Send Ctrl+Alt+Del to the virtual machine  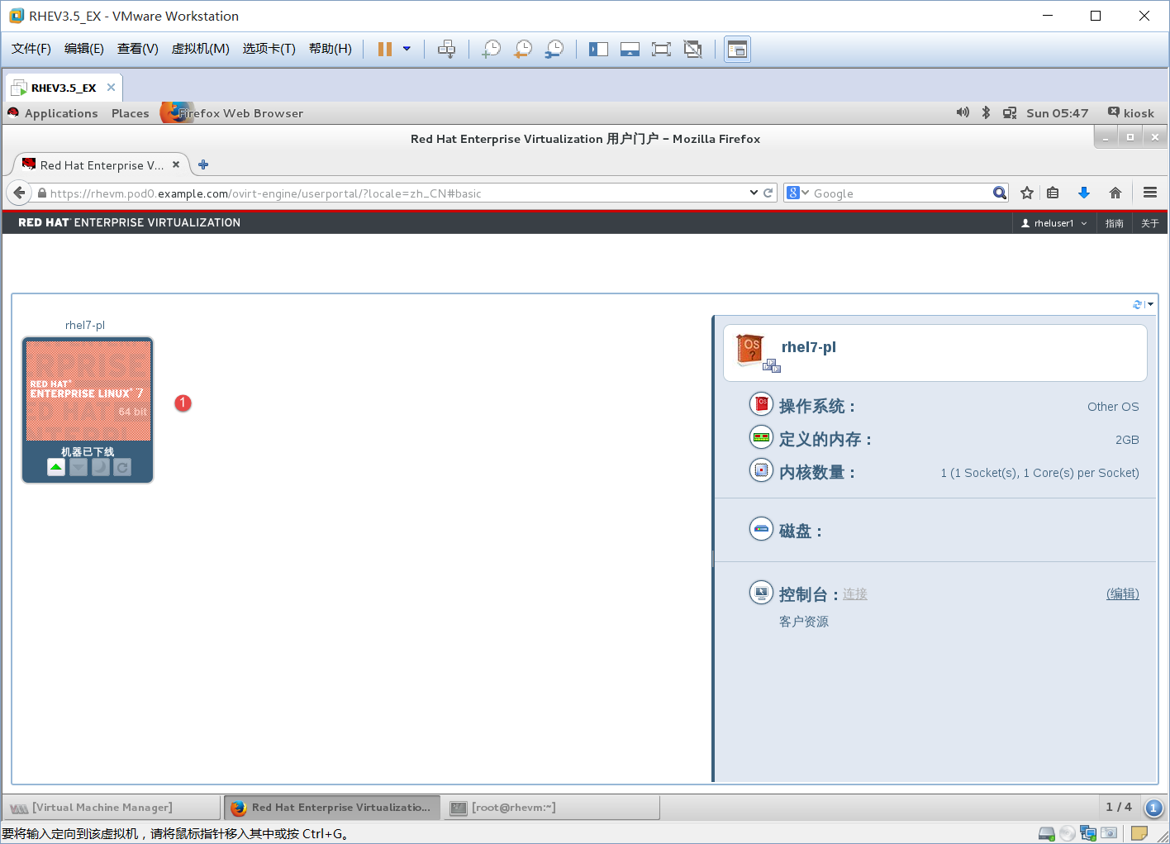click(446, 49)
